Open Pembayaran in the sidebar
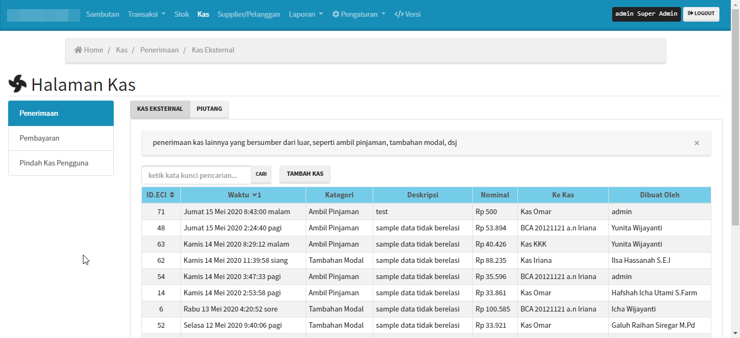 pos(40,138)
